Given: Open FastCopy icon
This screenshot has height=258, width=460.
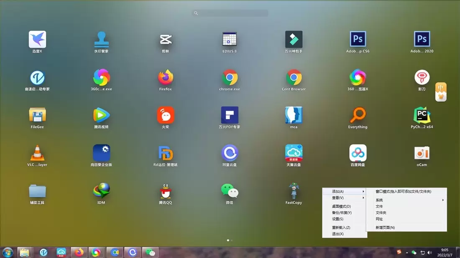Looking at the screenshot, I should [294, 191].
